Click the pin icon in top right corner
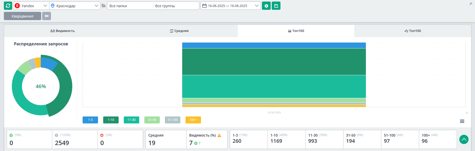Screen dimensions: 475x151 (x=471, y=4)
